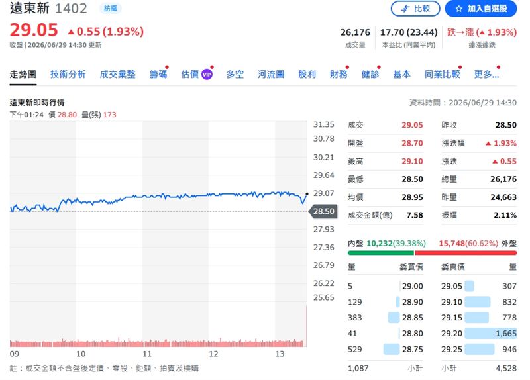Click bid price 28.85
This screenshot has height=380, width=530.
[x=412, y=318]
